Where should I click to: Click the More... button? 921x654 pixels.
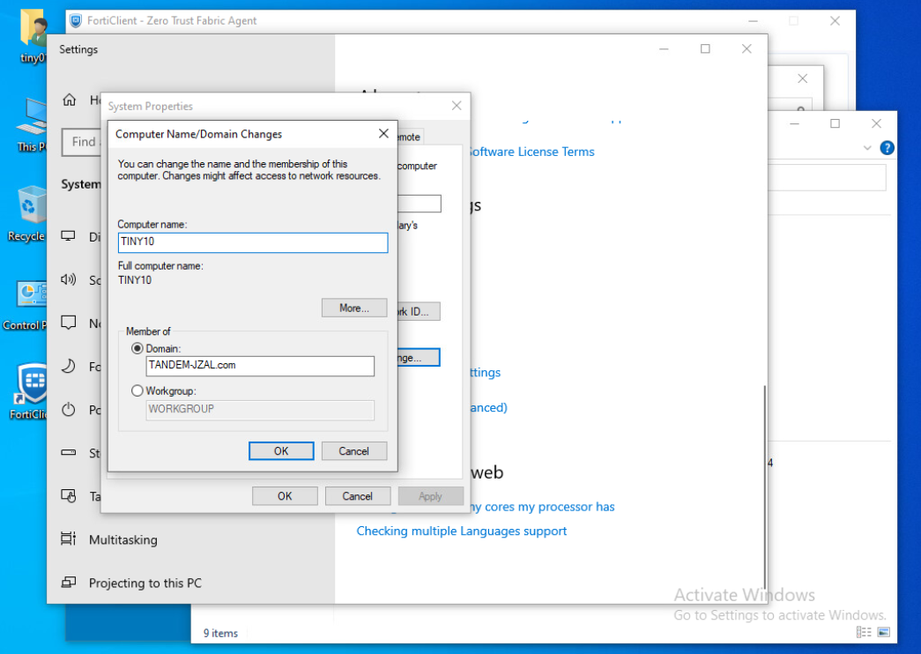(x=353, y=308)
